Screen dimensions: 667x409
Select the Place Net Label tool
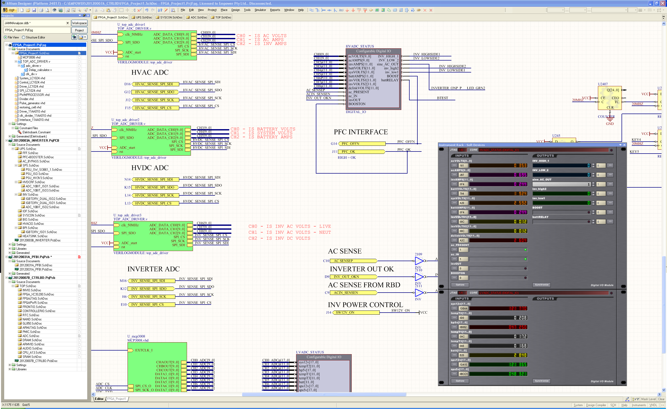(341, 10)
